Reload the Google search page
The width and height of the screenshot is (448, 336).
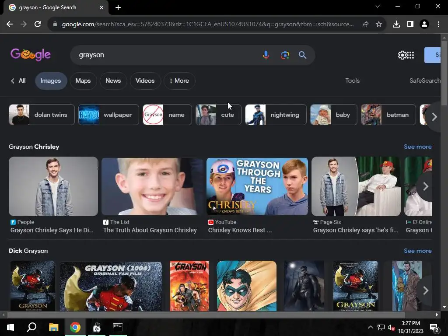[x=38, y=24]
